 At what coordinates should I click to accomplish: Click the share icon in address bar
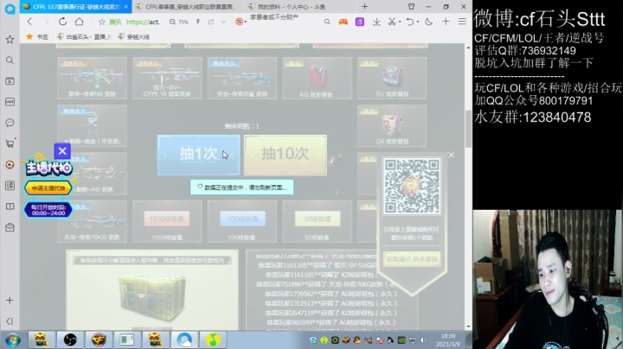coord(211,22)
